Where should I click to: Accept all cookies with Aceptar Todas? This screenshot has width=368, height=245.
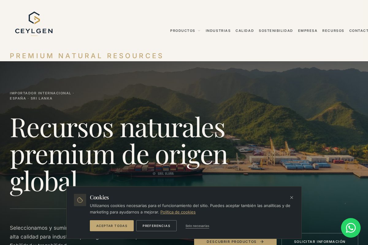coord(112,226)
